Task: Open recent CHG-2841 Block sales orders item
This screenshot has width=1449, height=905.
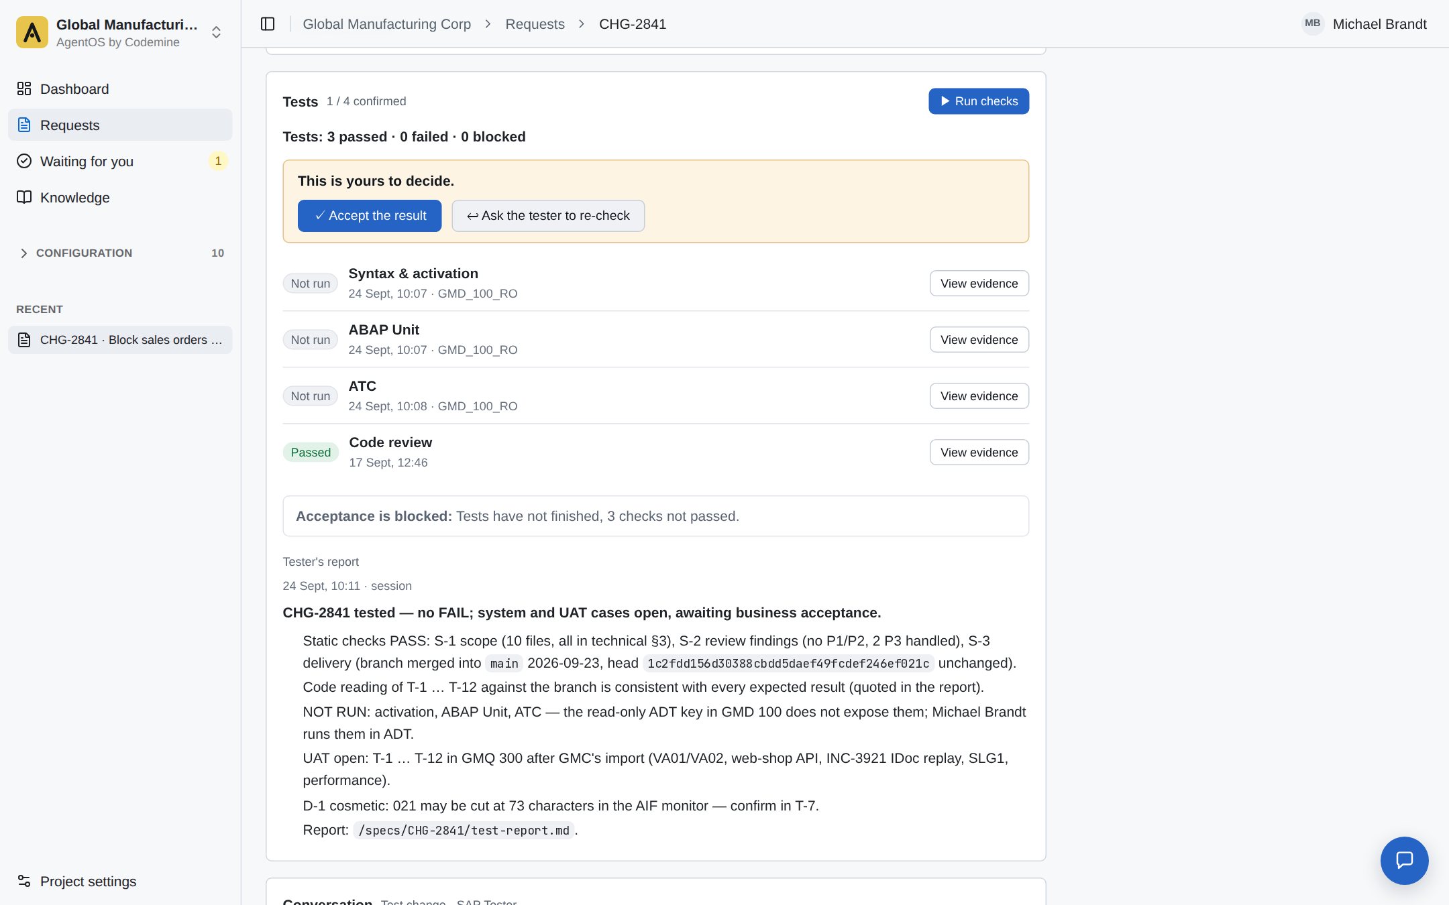Action: [x=120, y=340]
